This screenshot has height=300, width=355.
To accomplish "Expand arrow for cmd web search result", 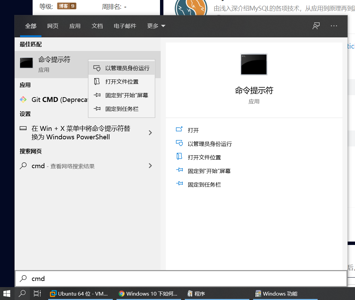I will coord(150,166).
